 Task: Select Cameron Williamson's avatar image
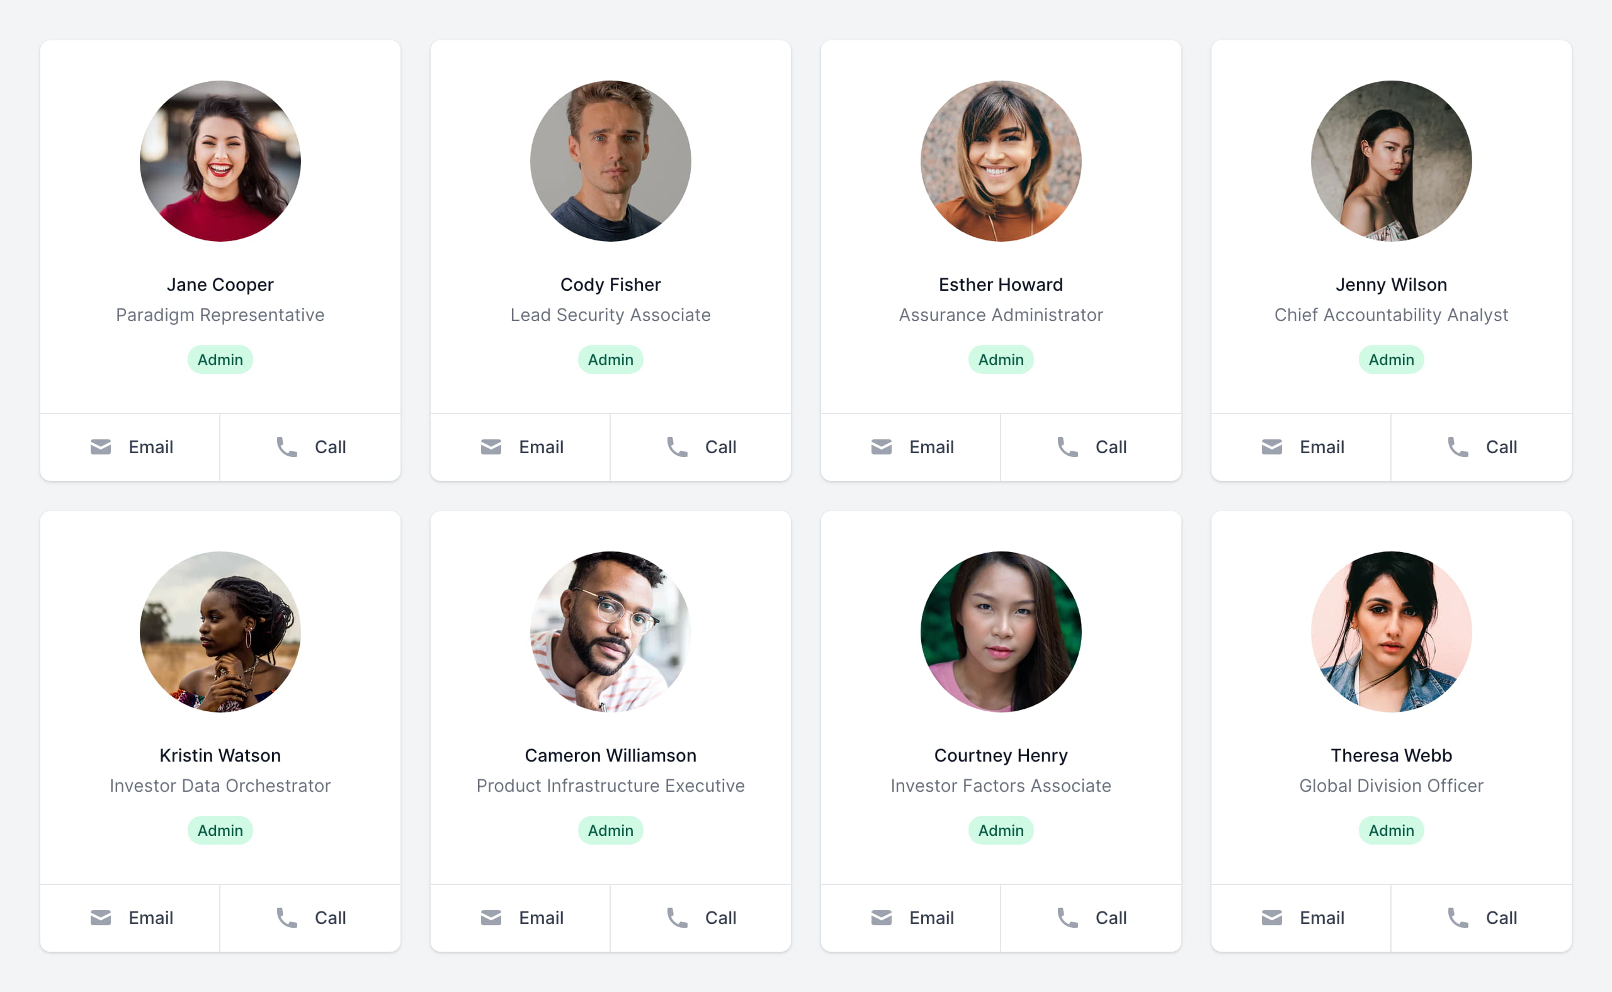tap(610, 631)
